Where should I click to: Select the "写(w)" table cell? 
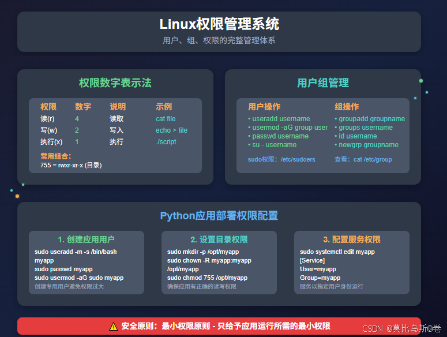(x=49, y=130)
